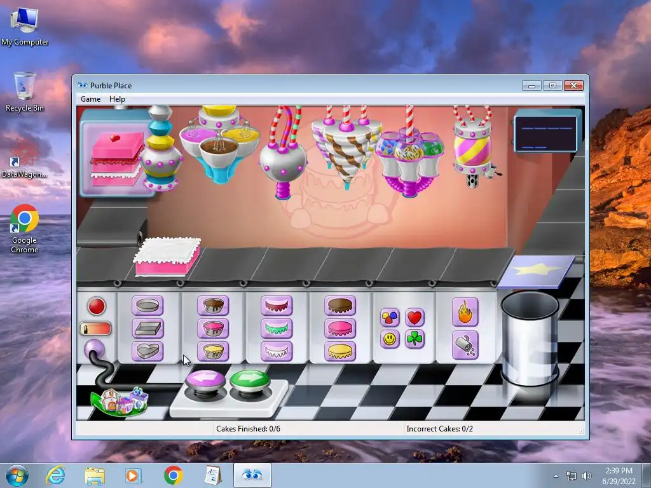This screenshot has width=651, height=488.
Task: Choose chocolate cake batter flavor
Action: point(213,306)
